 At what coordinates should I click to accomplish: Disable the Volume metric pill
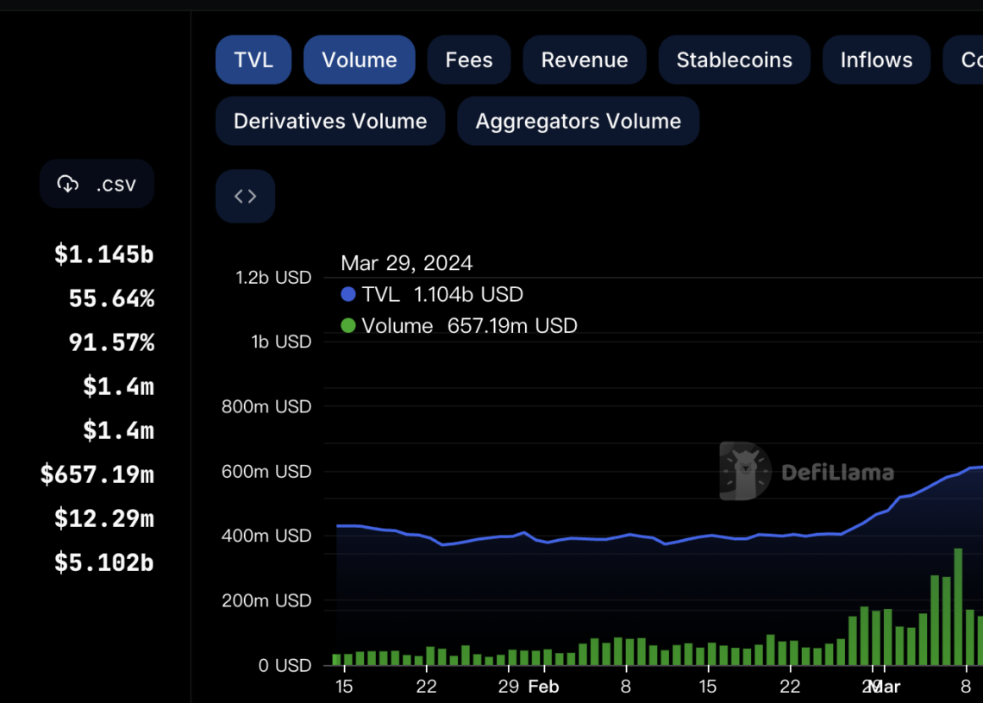[359, 60]
